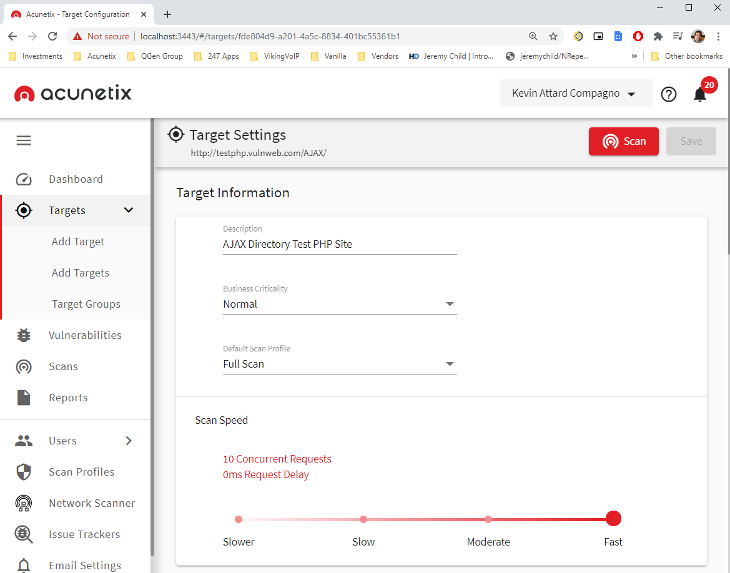Click the Chrome profile avatar

click(698, 36)
